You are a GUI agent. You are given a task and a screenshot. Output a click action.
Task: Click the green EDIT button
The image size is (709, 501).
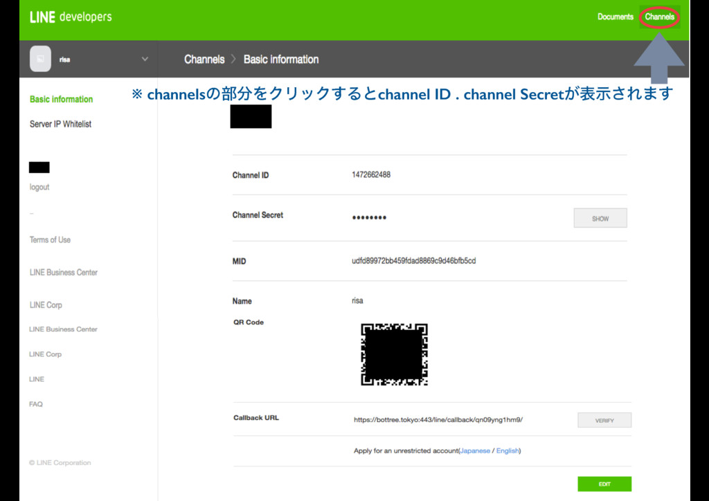[x=604, y=484]
